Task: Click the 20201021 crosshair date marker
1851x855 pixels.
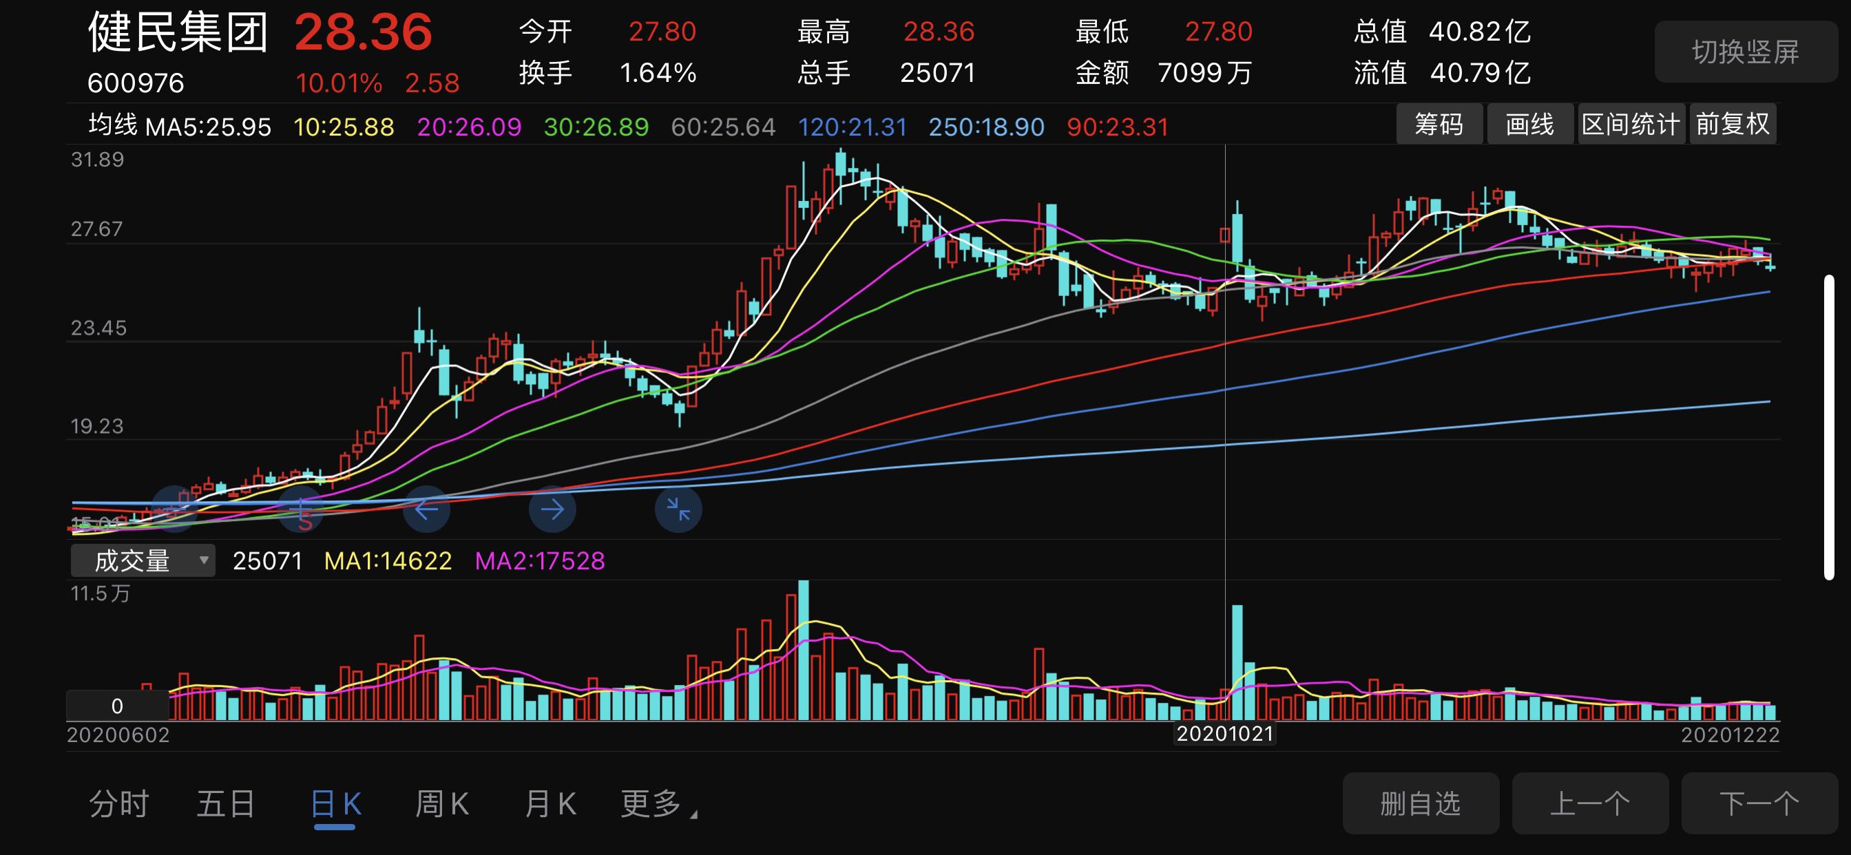Action: pyautogui.click(x=1224, y=734)
